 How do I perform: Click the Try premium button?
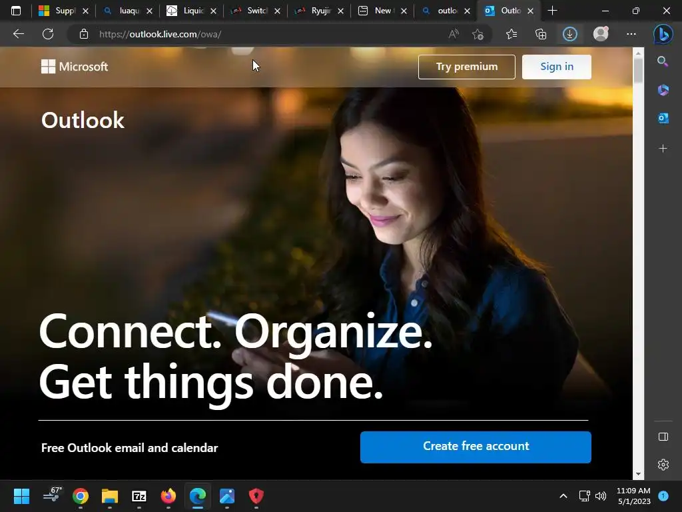(x=467, y=67)
